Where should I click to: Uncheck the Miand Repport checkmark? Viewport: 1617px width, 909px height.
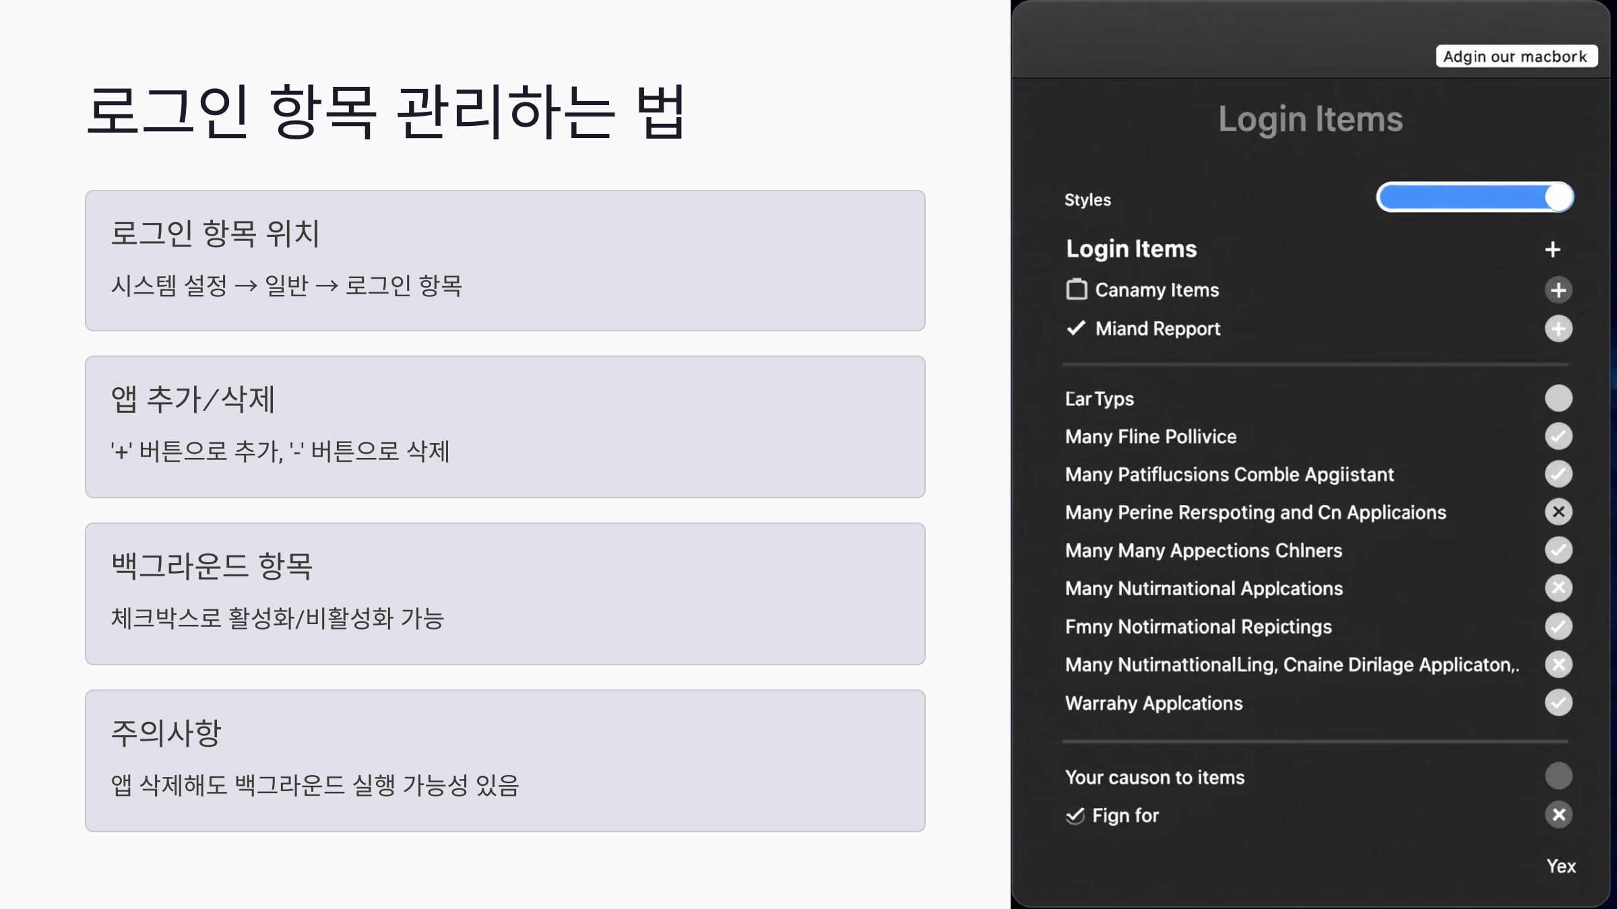1076,328
